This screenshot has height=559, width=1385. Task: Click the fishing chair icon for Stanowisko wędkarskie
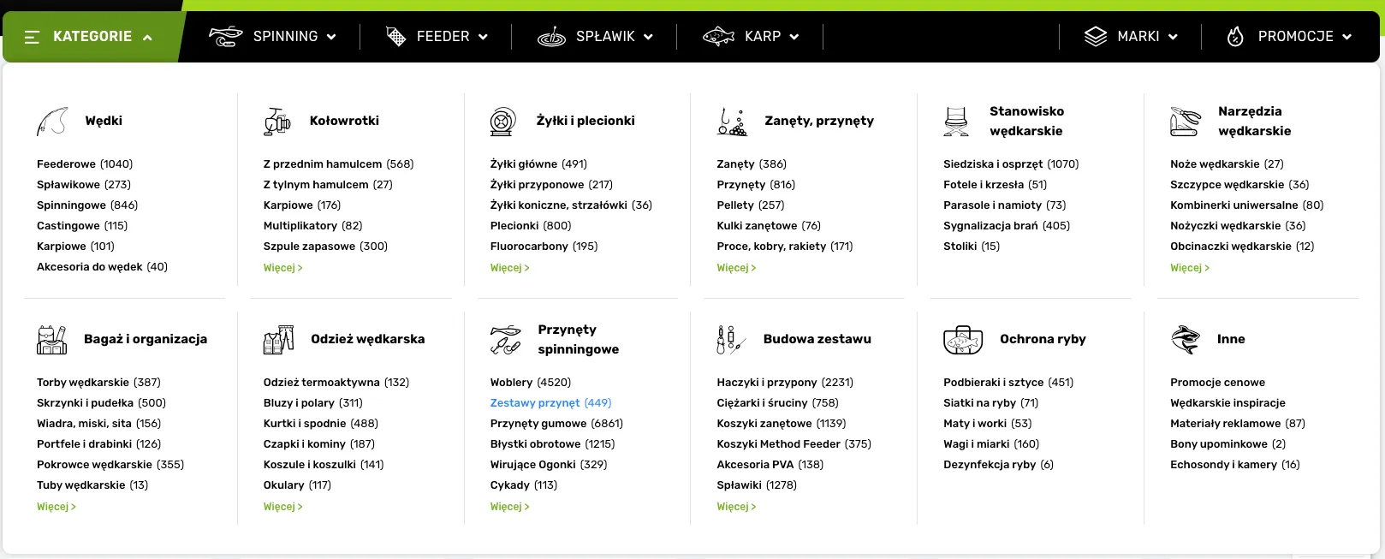click(x=956, y=122)
